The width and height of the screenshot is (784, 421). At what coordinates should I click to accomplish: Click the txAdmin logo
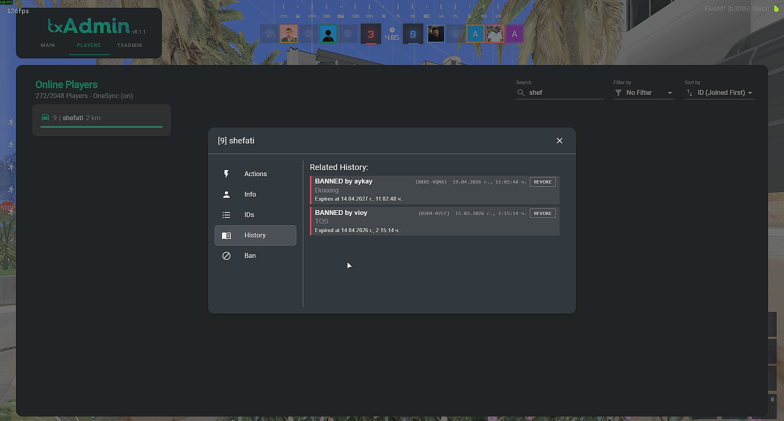click(x=89, y=26)
